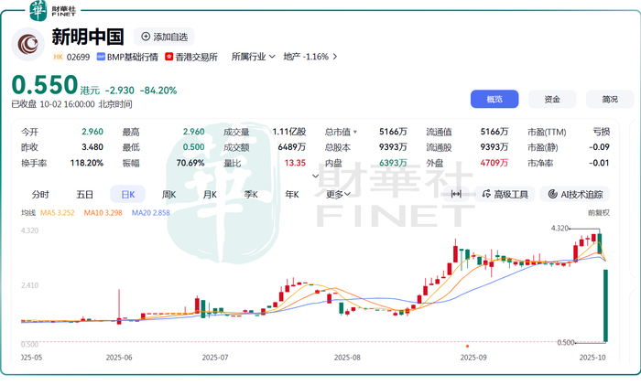Click the chart width stretch icon

456,194
